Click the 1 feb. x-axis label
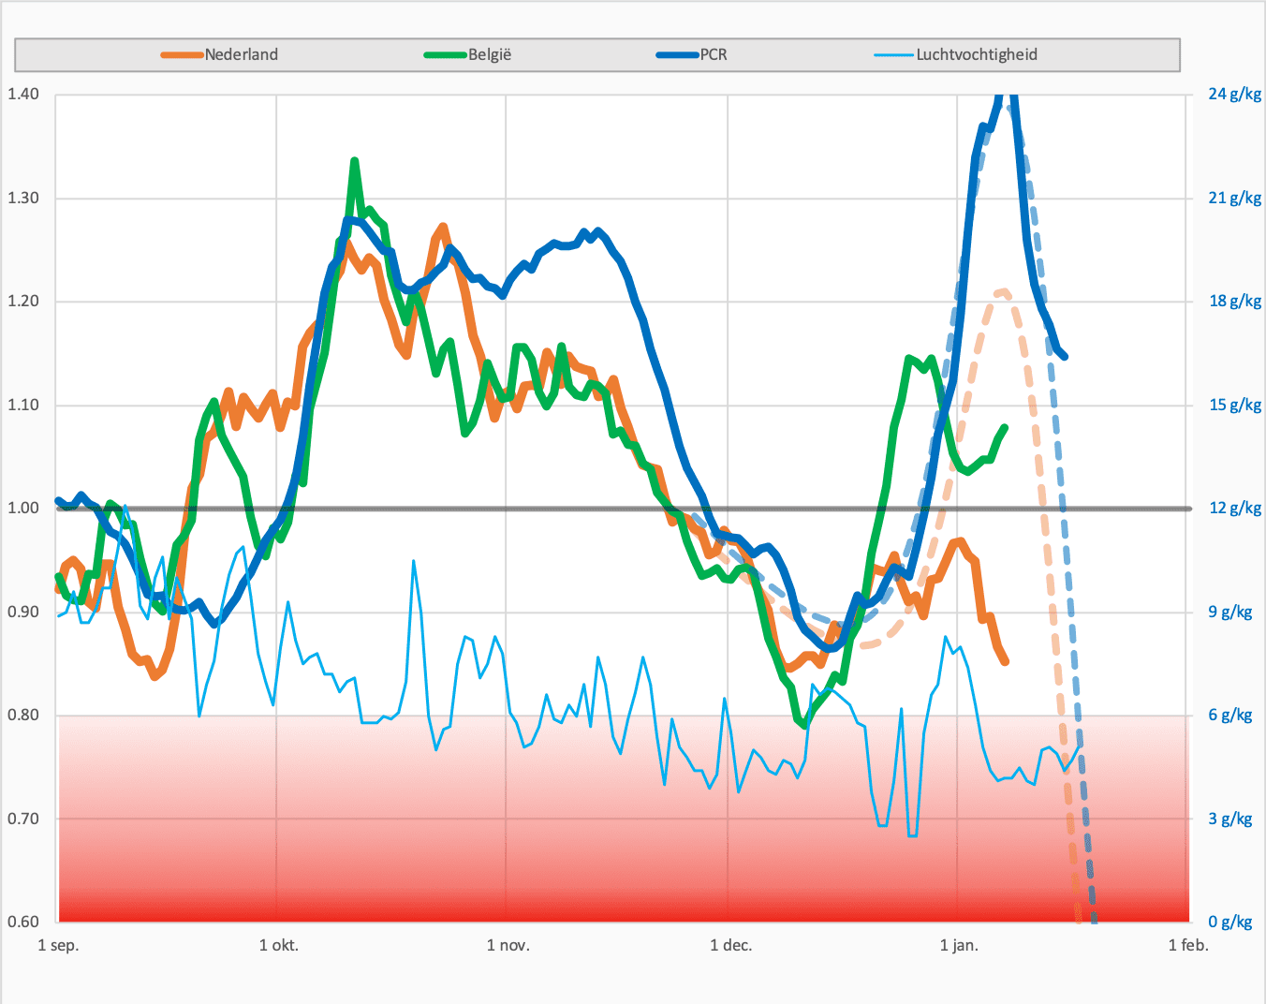Screen dimensions: 1266x1004 [x=1188, y=945]
